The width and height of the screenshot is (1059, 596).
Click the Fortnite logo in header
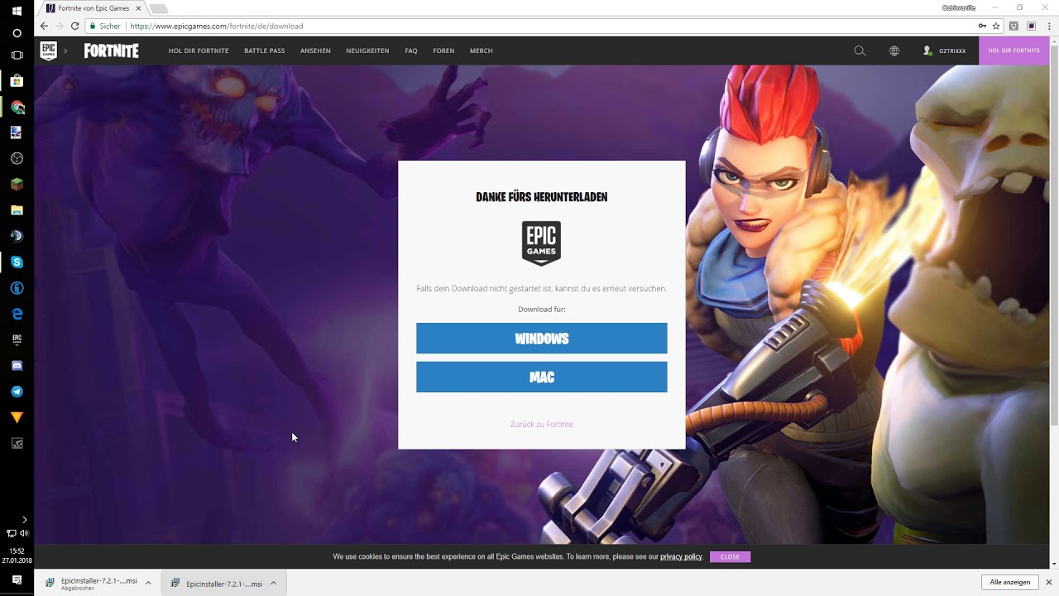[111, 50]
